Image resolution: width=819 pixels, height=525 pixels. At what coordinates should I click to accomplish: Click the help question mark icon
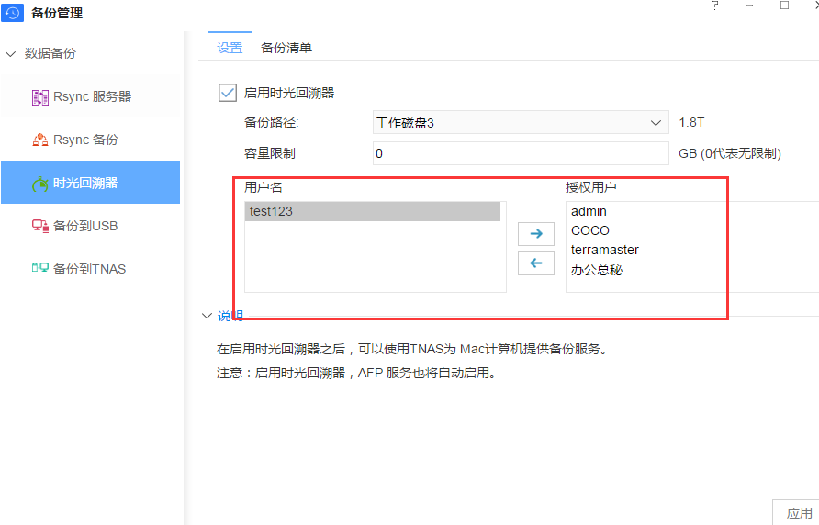tap(715, 6)
